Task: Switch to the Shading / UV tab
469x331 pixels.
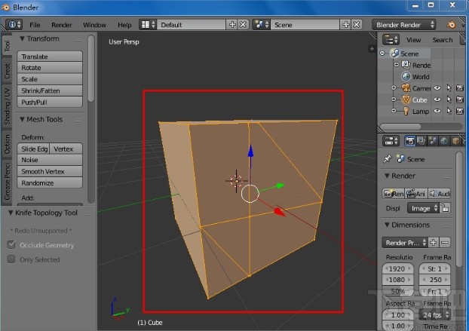Action: tap(7, 106)
